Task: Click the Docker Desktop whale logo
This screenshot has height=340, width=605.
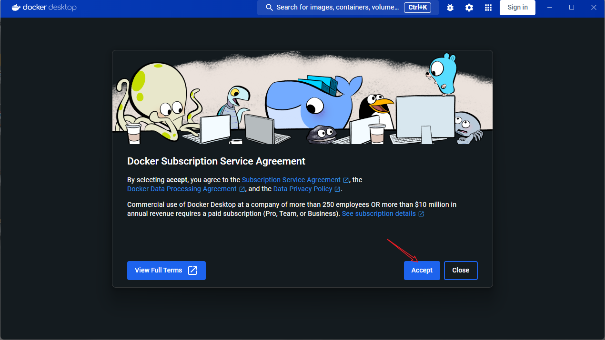Action: pos(17,8)
